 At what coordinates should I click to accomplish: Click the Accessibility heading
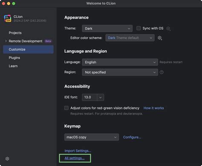click(77, 86)
